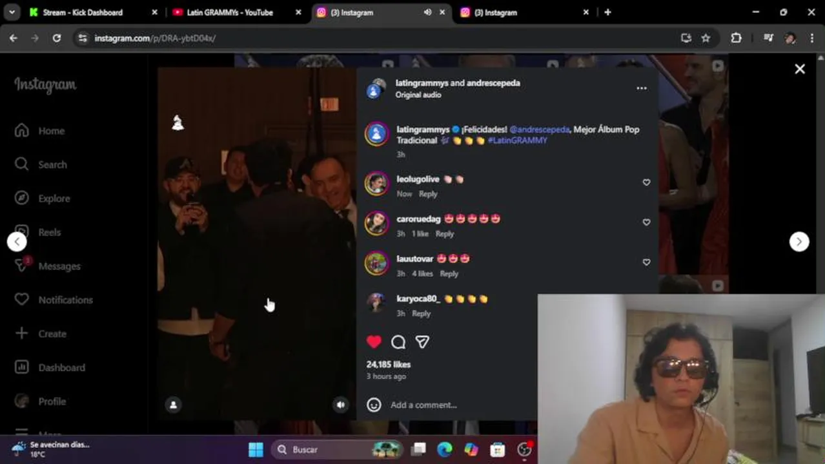Open the Dashboard chart icon
Screen dimensions: 825x464
pyautogui.click(x=21, y=367)
